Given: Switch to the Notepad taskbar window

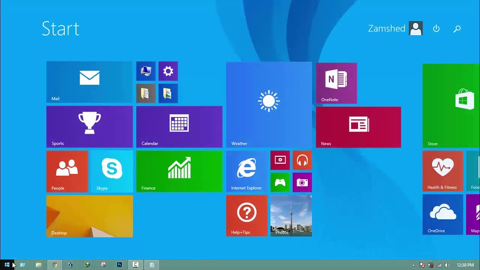Looking at the screenshot, I should click(x=152, y=265).
